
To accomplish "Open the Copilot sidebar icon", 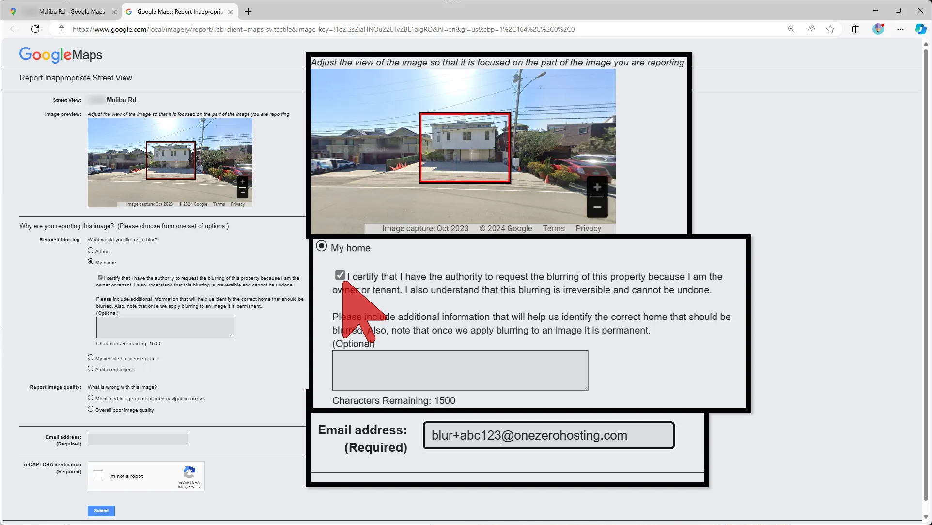I will click(920, 29).
